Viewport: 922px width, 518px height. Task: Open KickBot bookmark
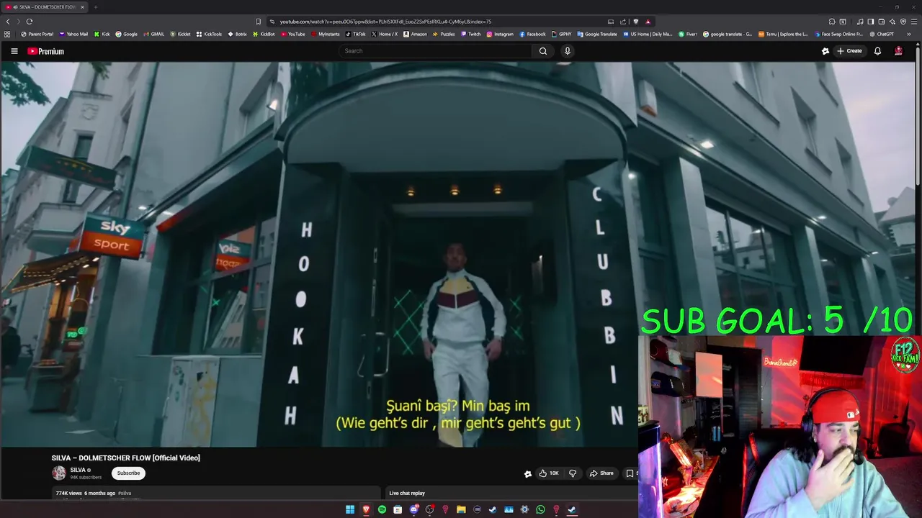point(264,34)
